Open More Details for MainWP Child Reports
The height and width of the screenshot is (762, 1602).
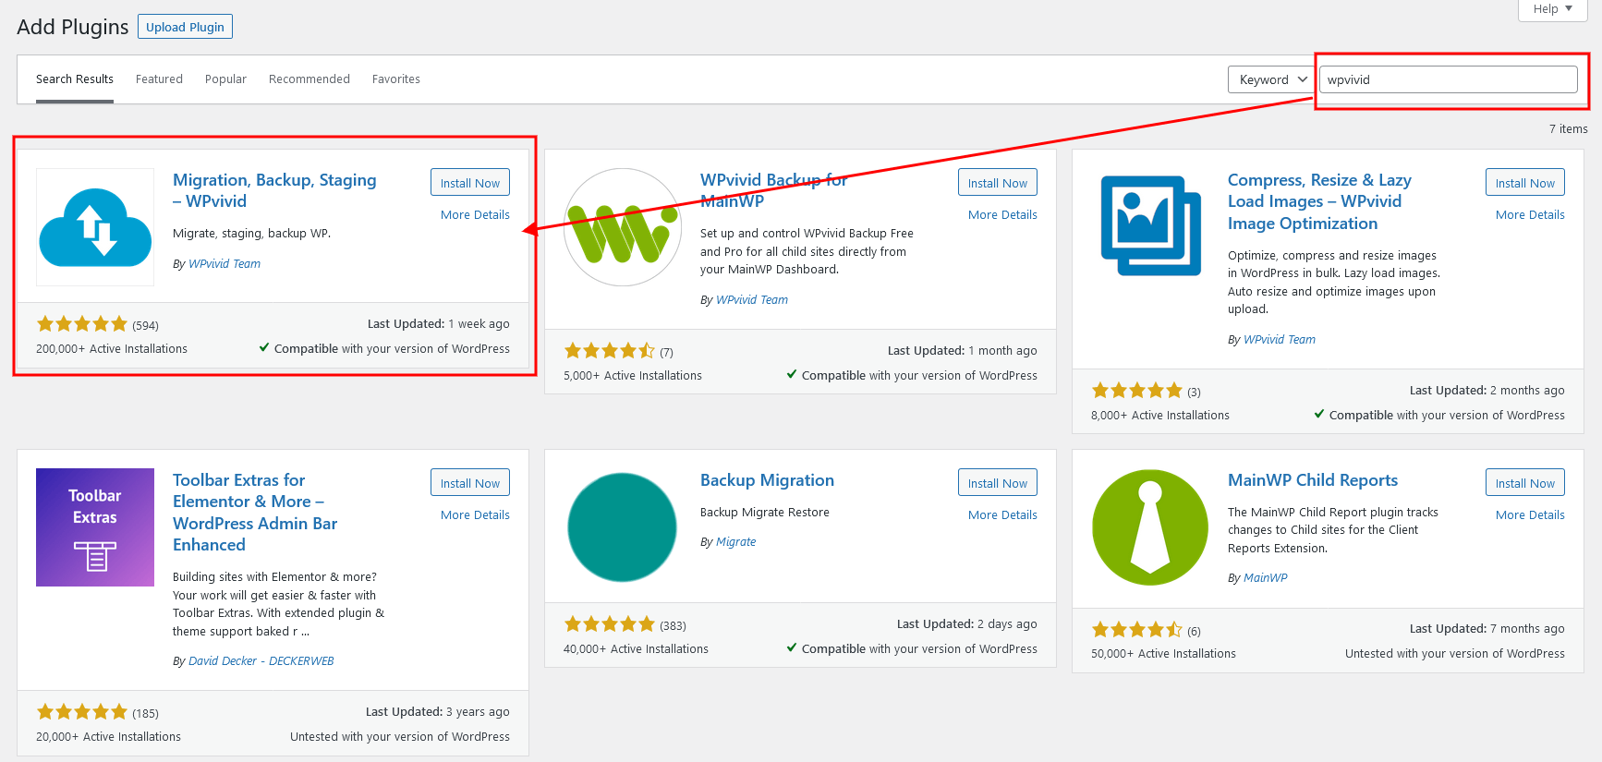[1530, 515]
